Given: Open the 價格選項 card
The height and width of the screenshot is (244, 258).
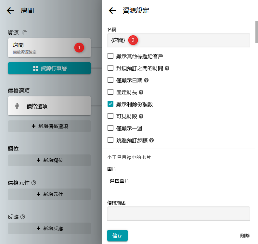Looking at the screenshot, I should (x=49, y=106).
